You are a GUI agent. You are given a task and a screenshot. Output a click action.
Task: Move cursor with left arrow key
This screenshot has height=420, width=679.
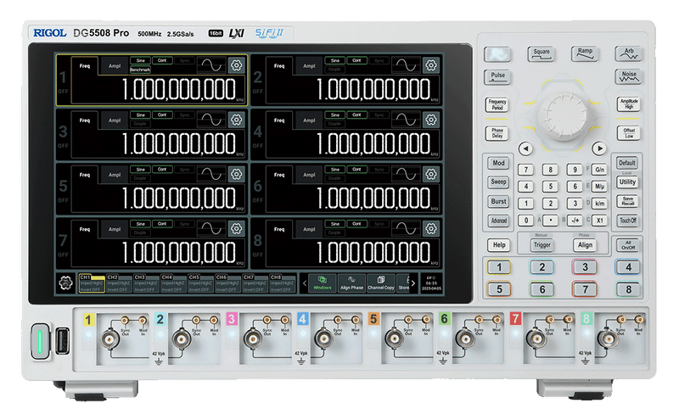[525, 148]
